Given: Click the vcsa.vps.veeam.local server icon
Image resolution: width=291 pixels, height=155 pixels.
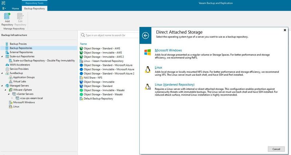Looking at the screenshot, I should click(x=17, y=98).
